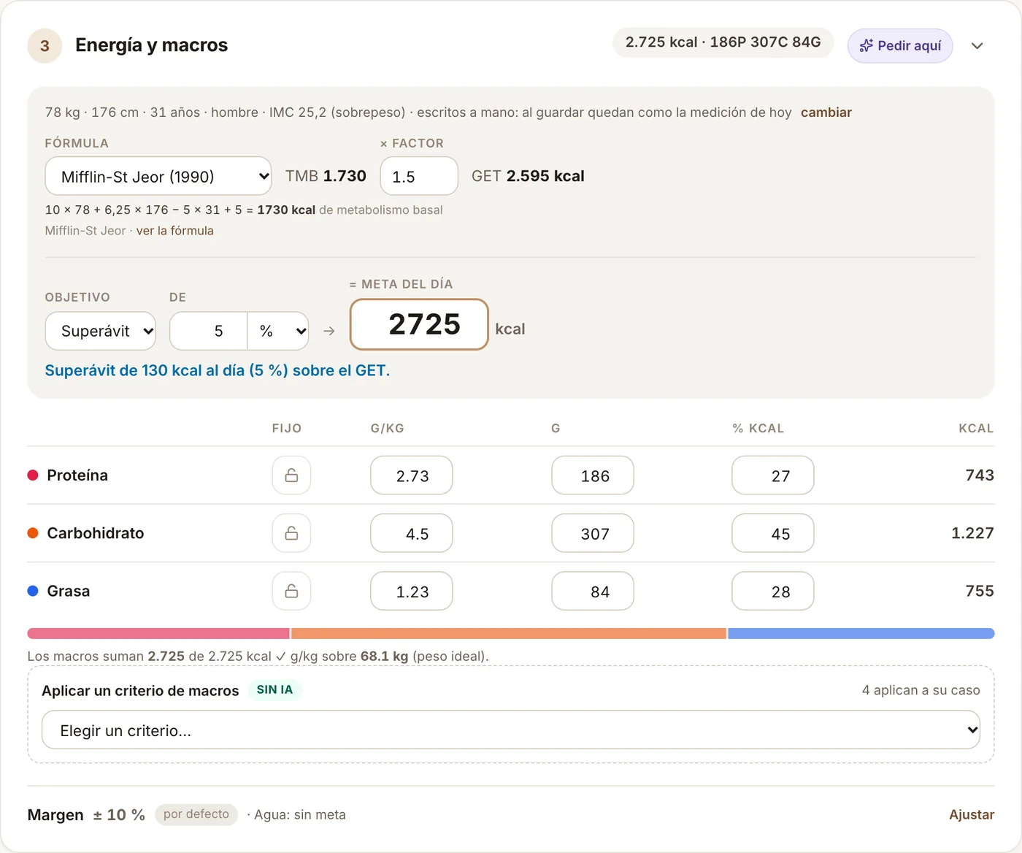Screen dimensions: 1022x853
Task: Click the 'Agua: sin meta' text
Action: click(x=300, y=814)
